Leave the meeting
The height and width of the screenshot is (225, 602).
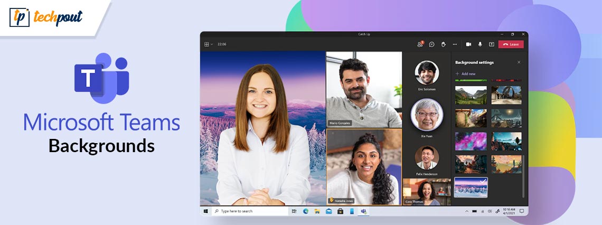511,44
